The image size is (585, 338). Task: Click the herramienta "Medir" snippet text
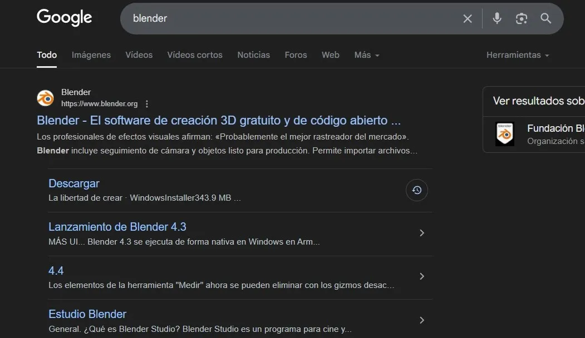click(x=221, y=285)
